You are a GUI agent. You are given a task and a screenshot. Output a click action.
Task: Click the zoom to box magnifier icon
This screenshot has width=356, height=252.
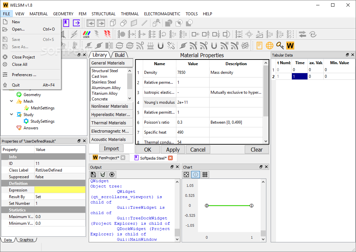tap(156, 23)
